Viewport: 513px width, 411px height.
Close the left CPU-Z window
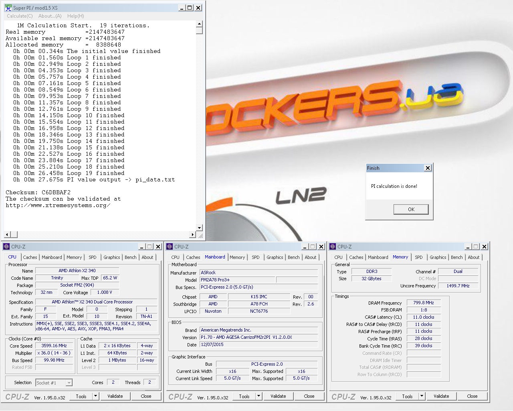tap(158, 246)
